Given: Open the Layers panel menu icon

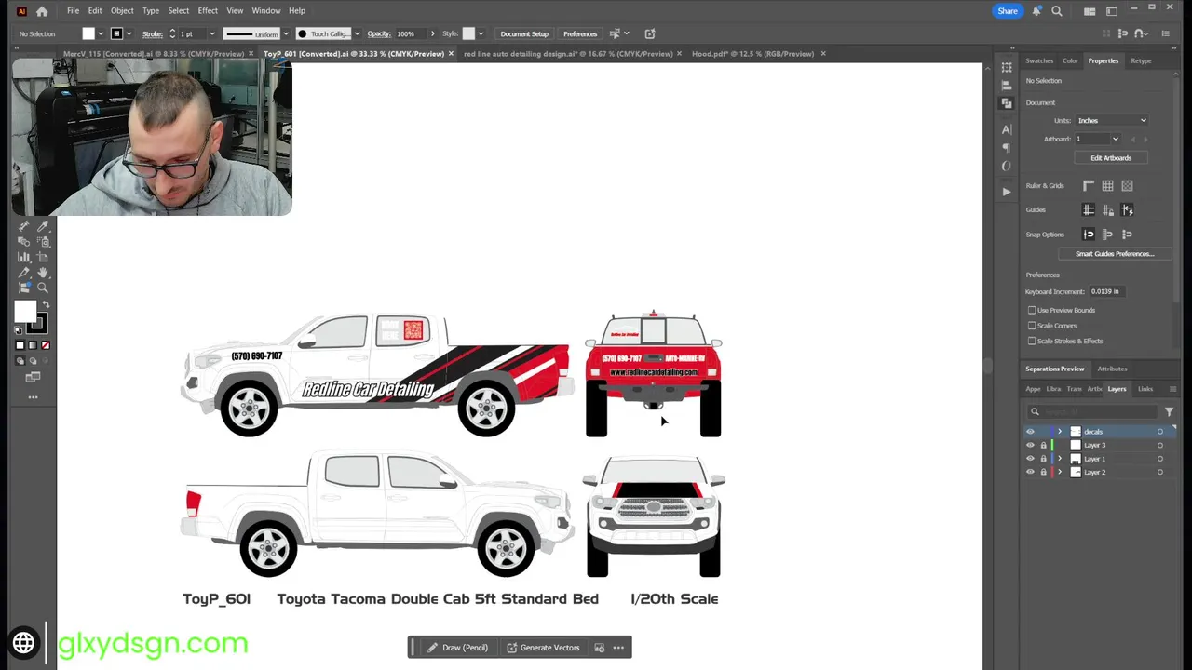Looking at the screenshot, I should (1172, 389).
